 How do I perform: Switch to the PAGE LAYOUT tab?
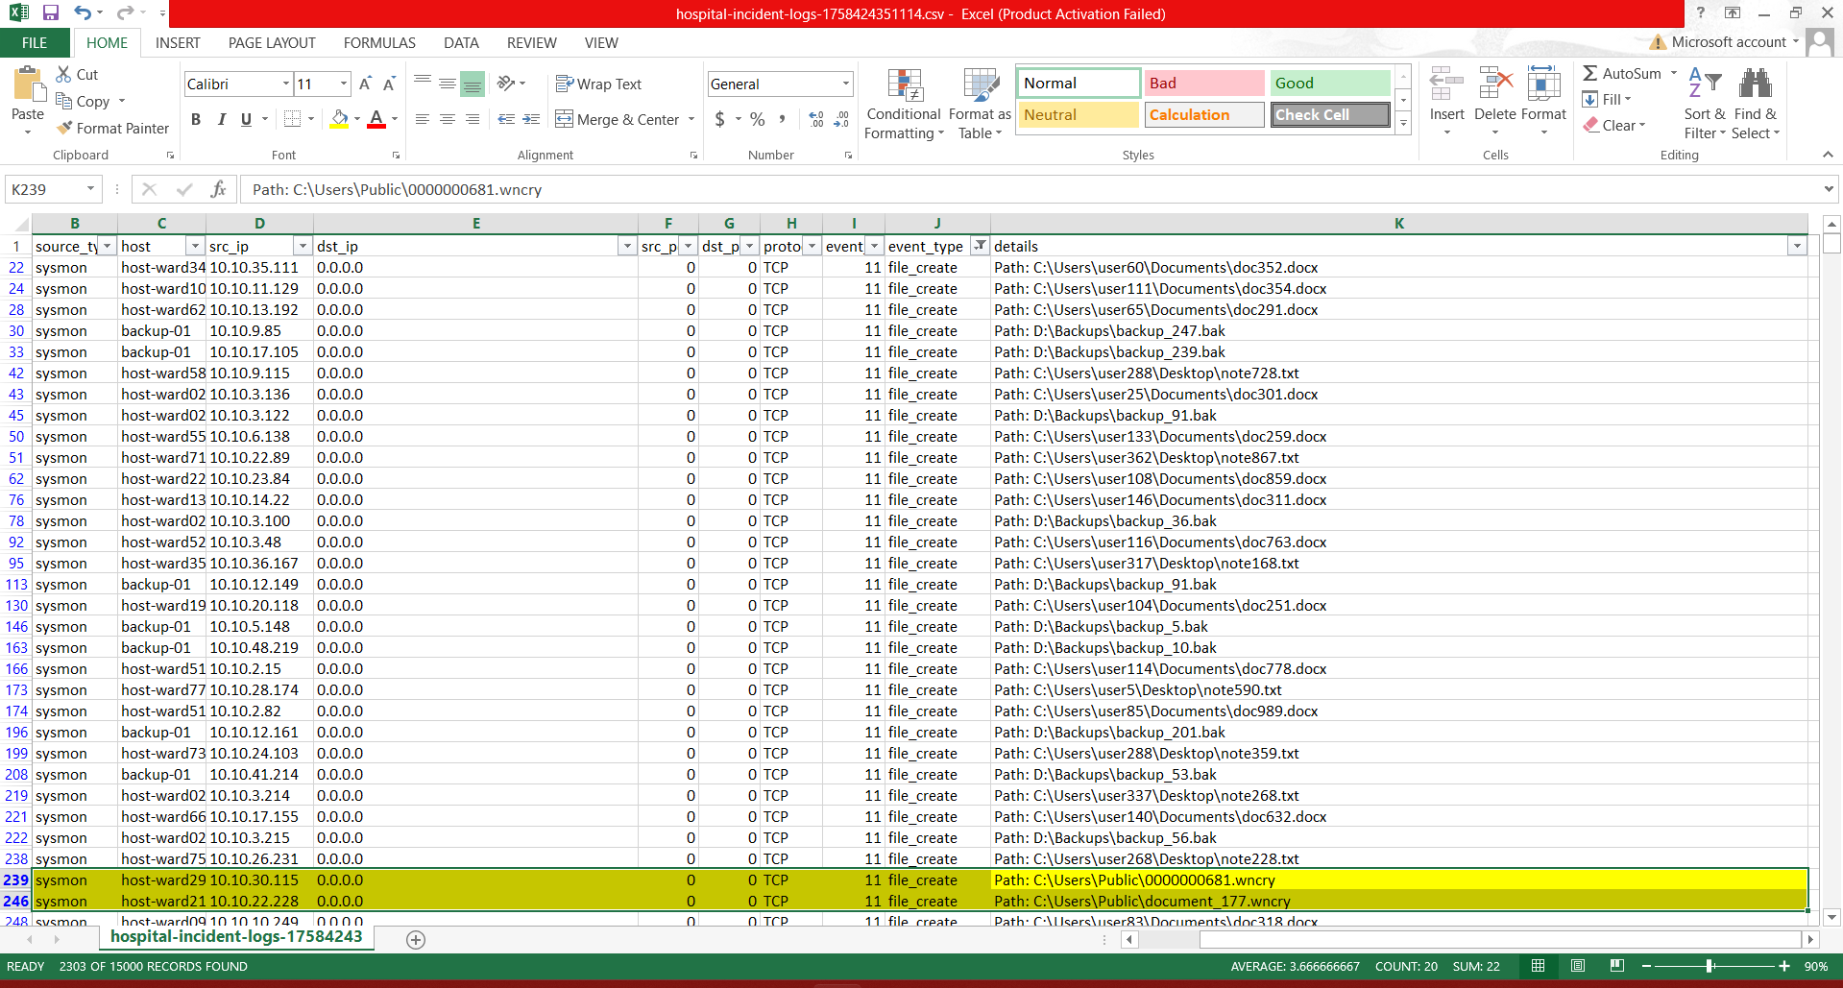tap(272, 43)
